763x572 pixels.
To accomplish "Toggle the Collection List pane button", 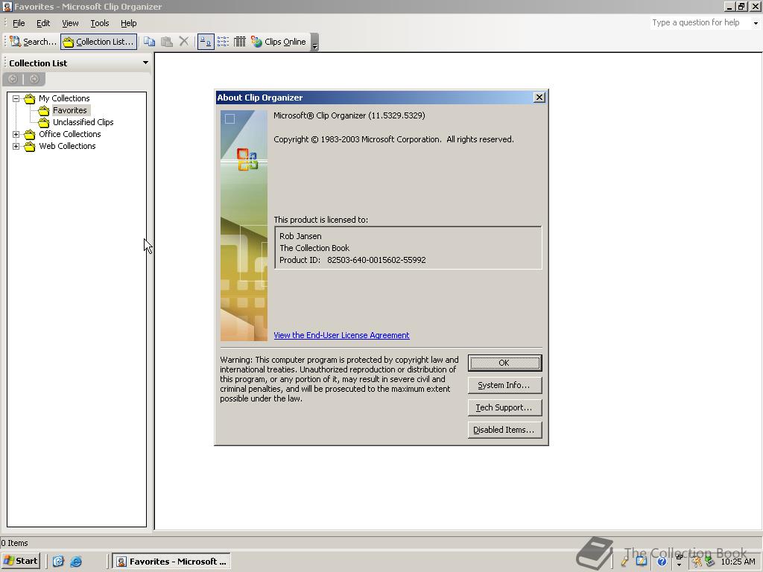I will (x=99, y=42).
